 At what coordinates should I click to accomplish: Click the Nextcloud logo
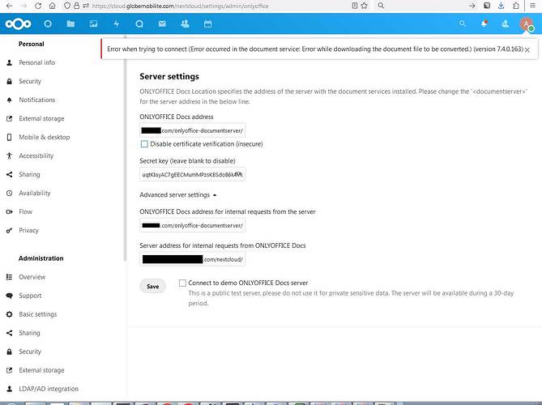click(18, 23)
